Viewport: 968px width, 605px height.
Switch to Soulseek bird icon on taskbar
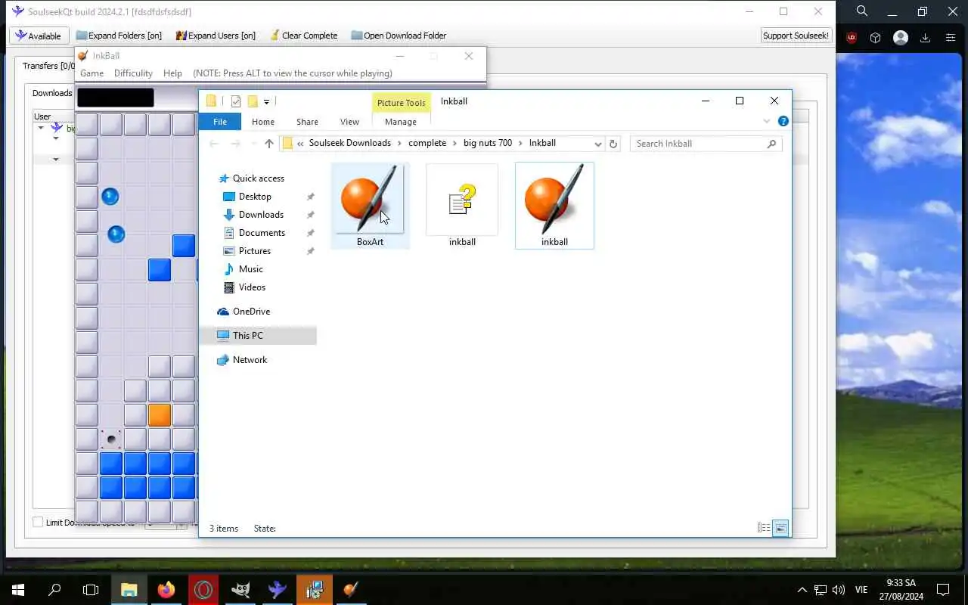(x=278, y=590)
